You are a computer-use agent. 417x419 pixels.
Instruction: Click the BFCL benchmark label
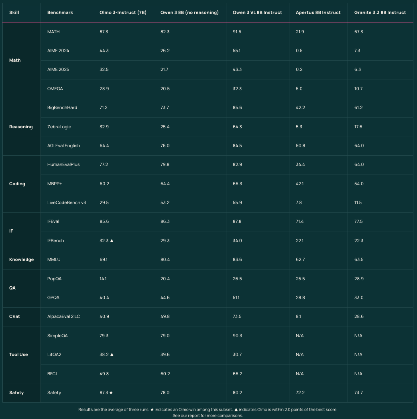pos(52,374)
